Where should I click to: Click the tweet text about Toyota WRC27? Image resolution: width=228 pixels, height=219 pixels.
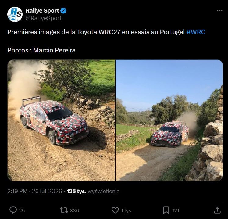pyautogui.click(x=96, y=32)
